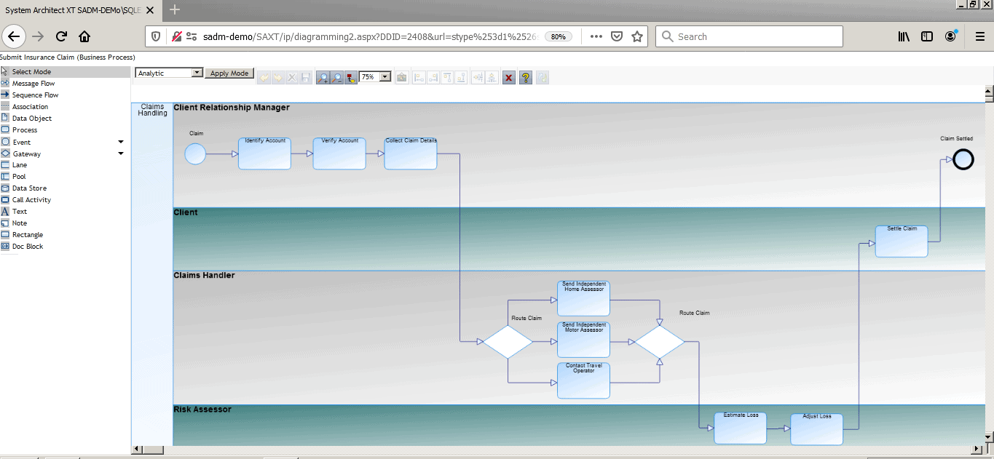Save page to Pocket
Screen dimensions: 994x459
616,36
